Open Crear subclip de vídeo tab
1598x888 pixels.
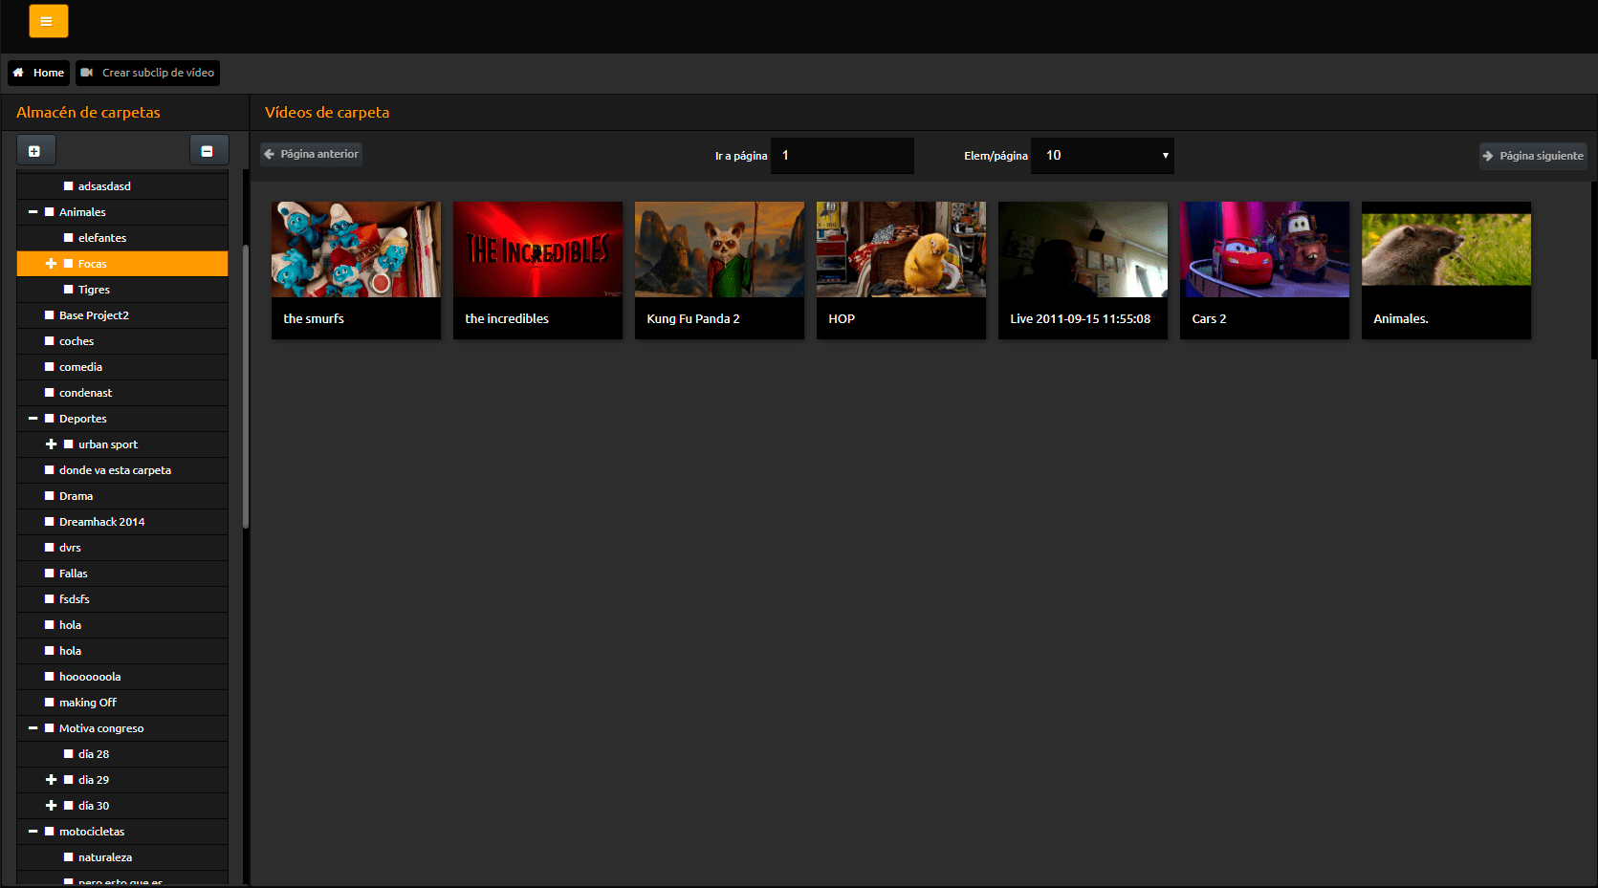tap(148, 73)
